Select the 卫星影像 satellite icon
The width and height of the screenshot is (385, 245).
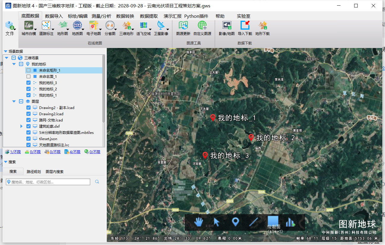[x=161, y=25]
